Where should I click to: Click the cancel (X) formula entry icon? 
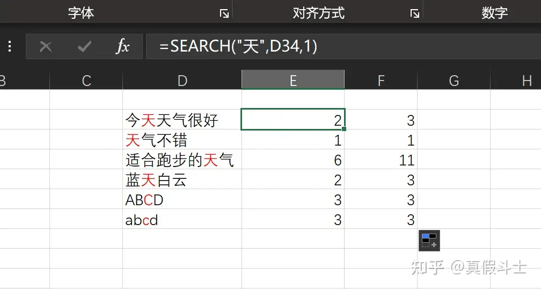46,47
